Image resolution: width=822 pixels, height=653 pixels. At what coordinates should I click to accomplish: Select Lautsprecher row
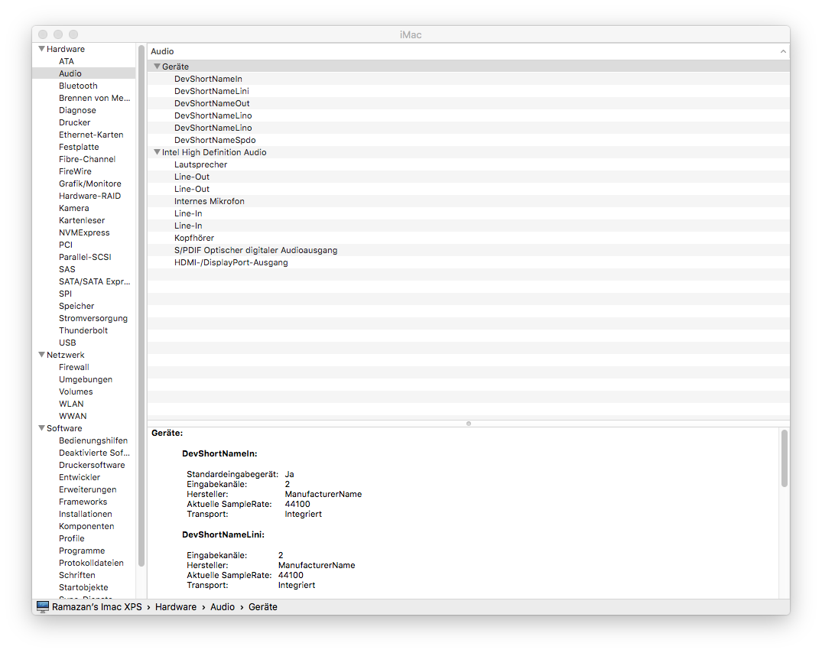point(468,164)
